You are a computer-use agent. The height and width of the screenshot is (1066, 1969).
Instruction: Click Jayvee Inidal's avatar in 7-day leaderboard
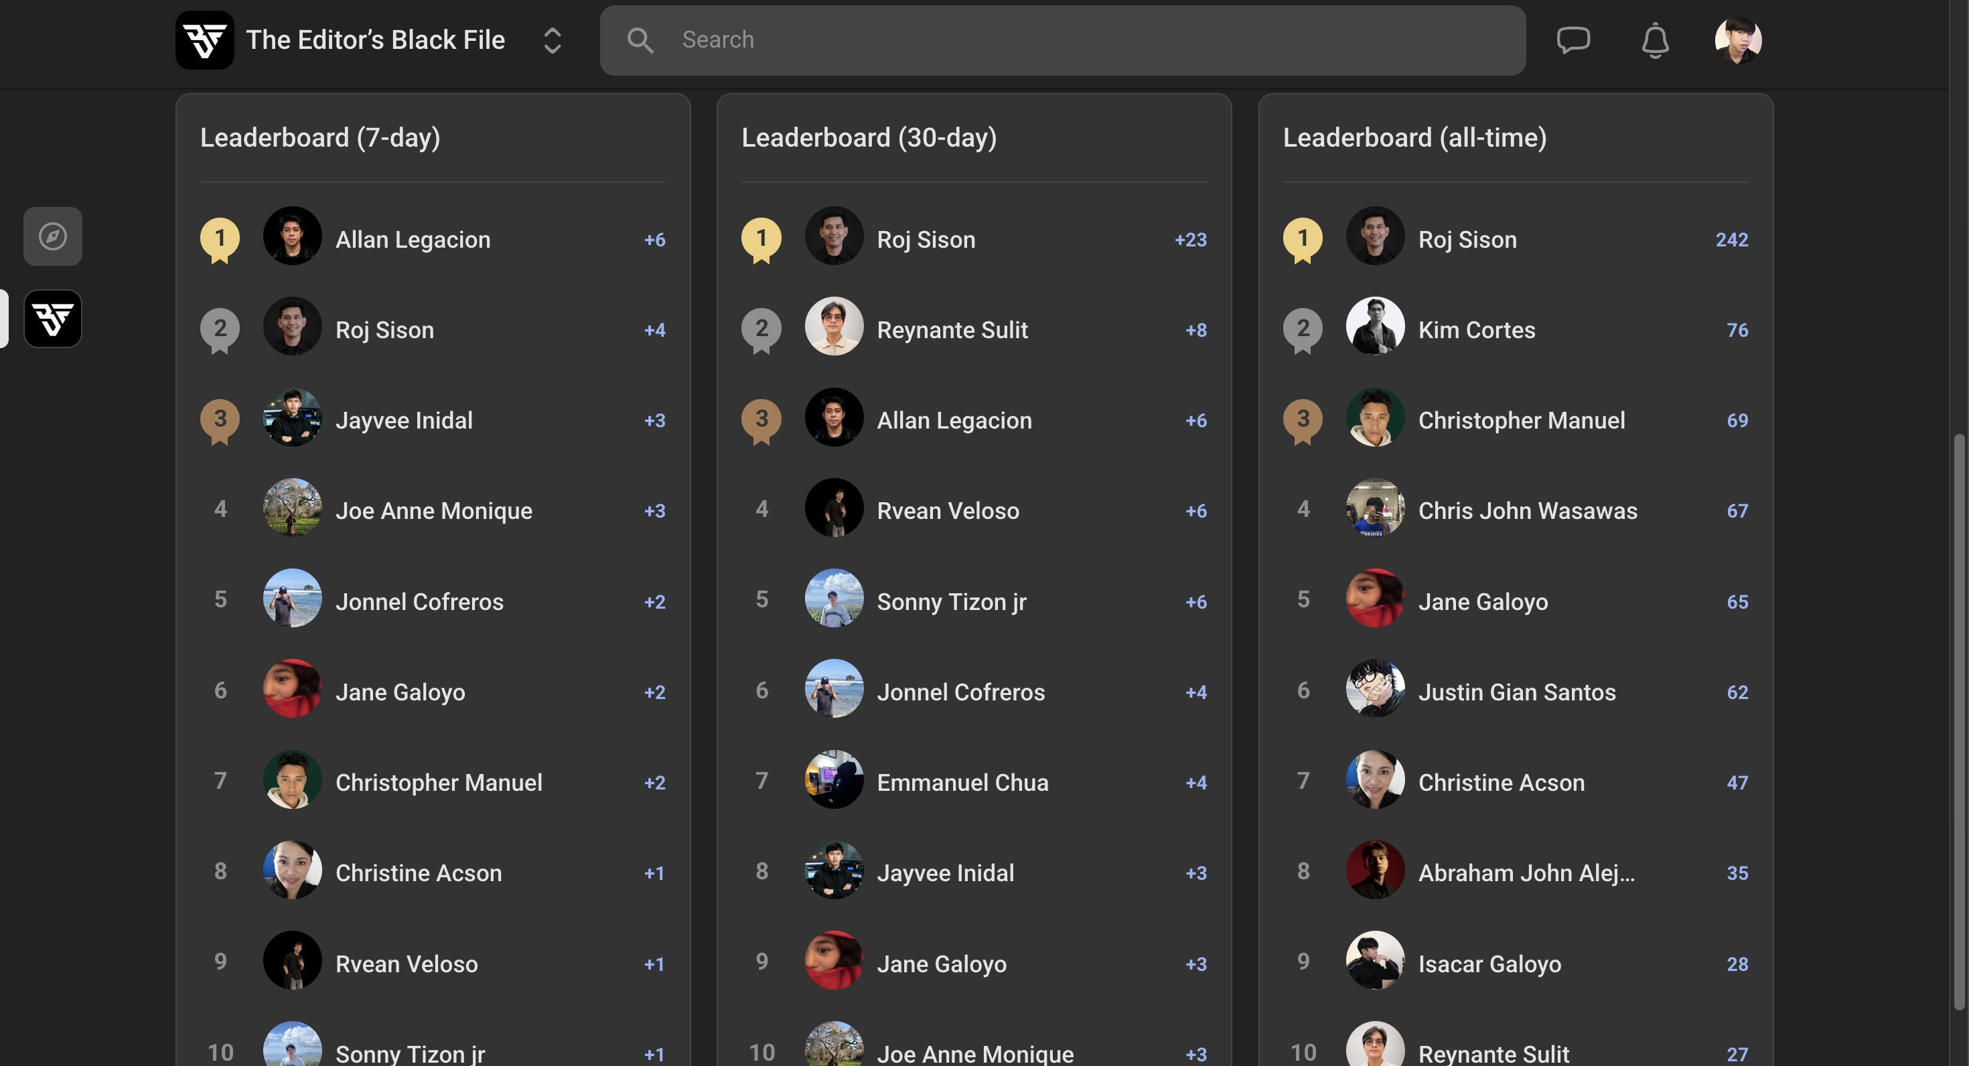(292, 417)
